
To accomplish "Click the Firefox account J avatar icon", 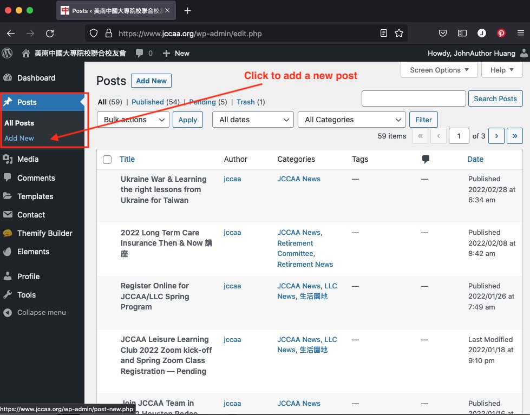I will click(x=482, y=33).
